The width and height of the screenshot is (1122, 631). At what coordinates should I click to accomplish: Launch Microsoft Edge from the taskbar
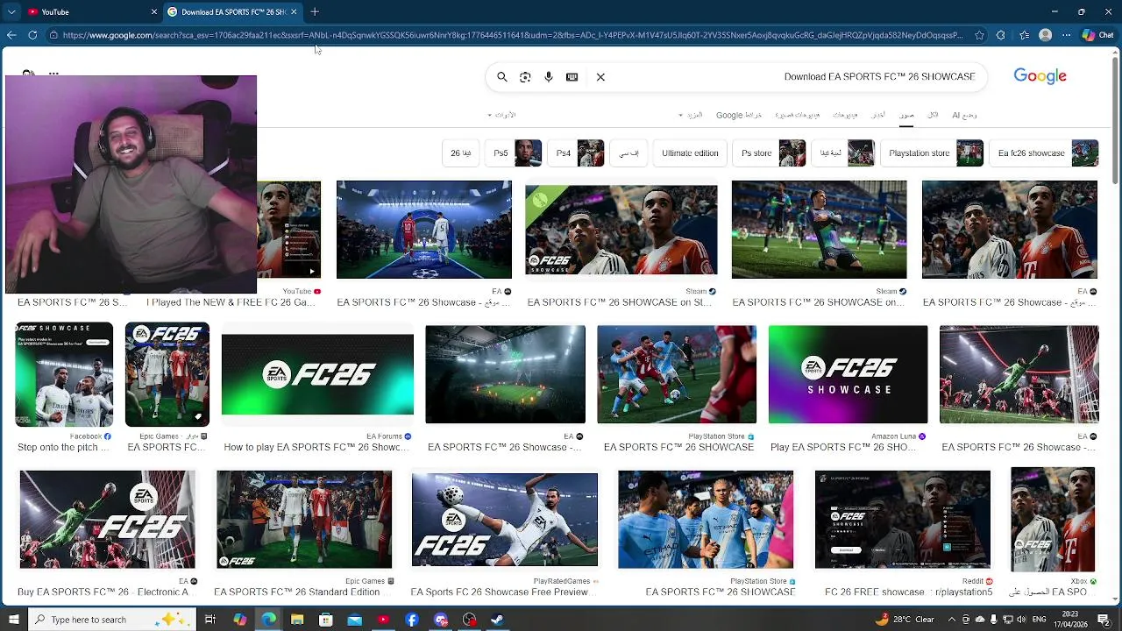[268, 620]
